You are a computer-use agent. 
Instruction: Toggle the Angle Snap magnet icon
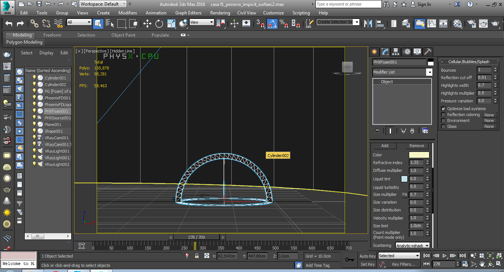click(272, 24)
